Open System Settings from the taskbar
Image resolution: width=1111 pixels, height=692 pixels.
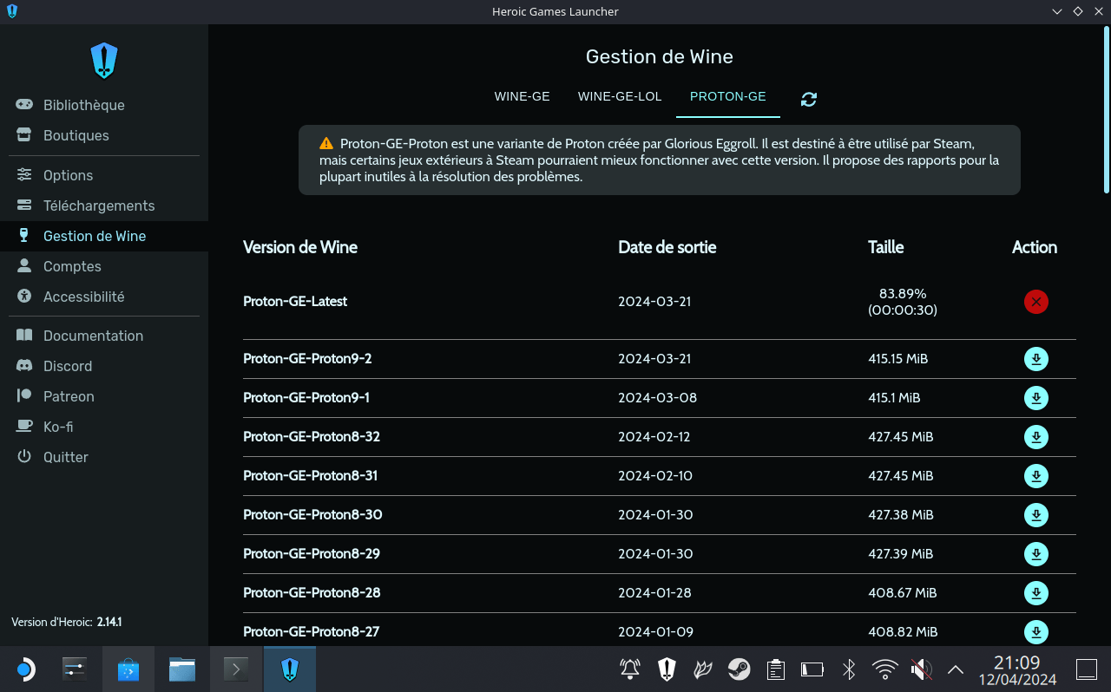[76, 669]
